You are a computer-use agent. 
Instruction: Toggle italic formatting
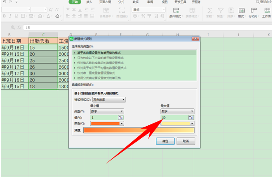(x=10, y=16)
